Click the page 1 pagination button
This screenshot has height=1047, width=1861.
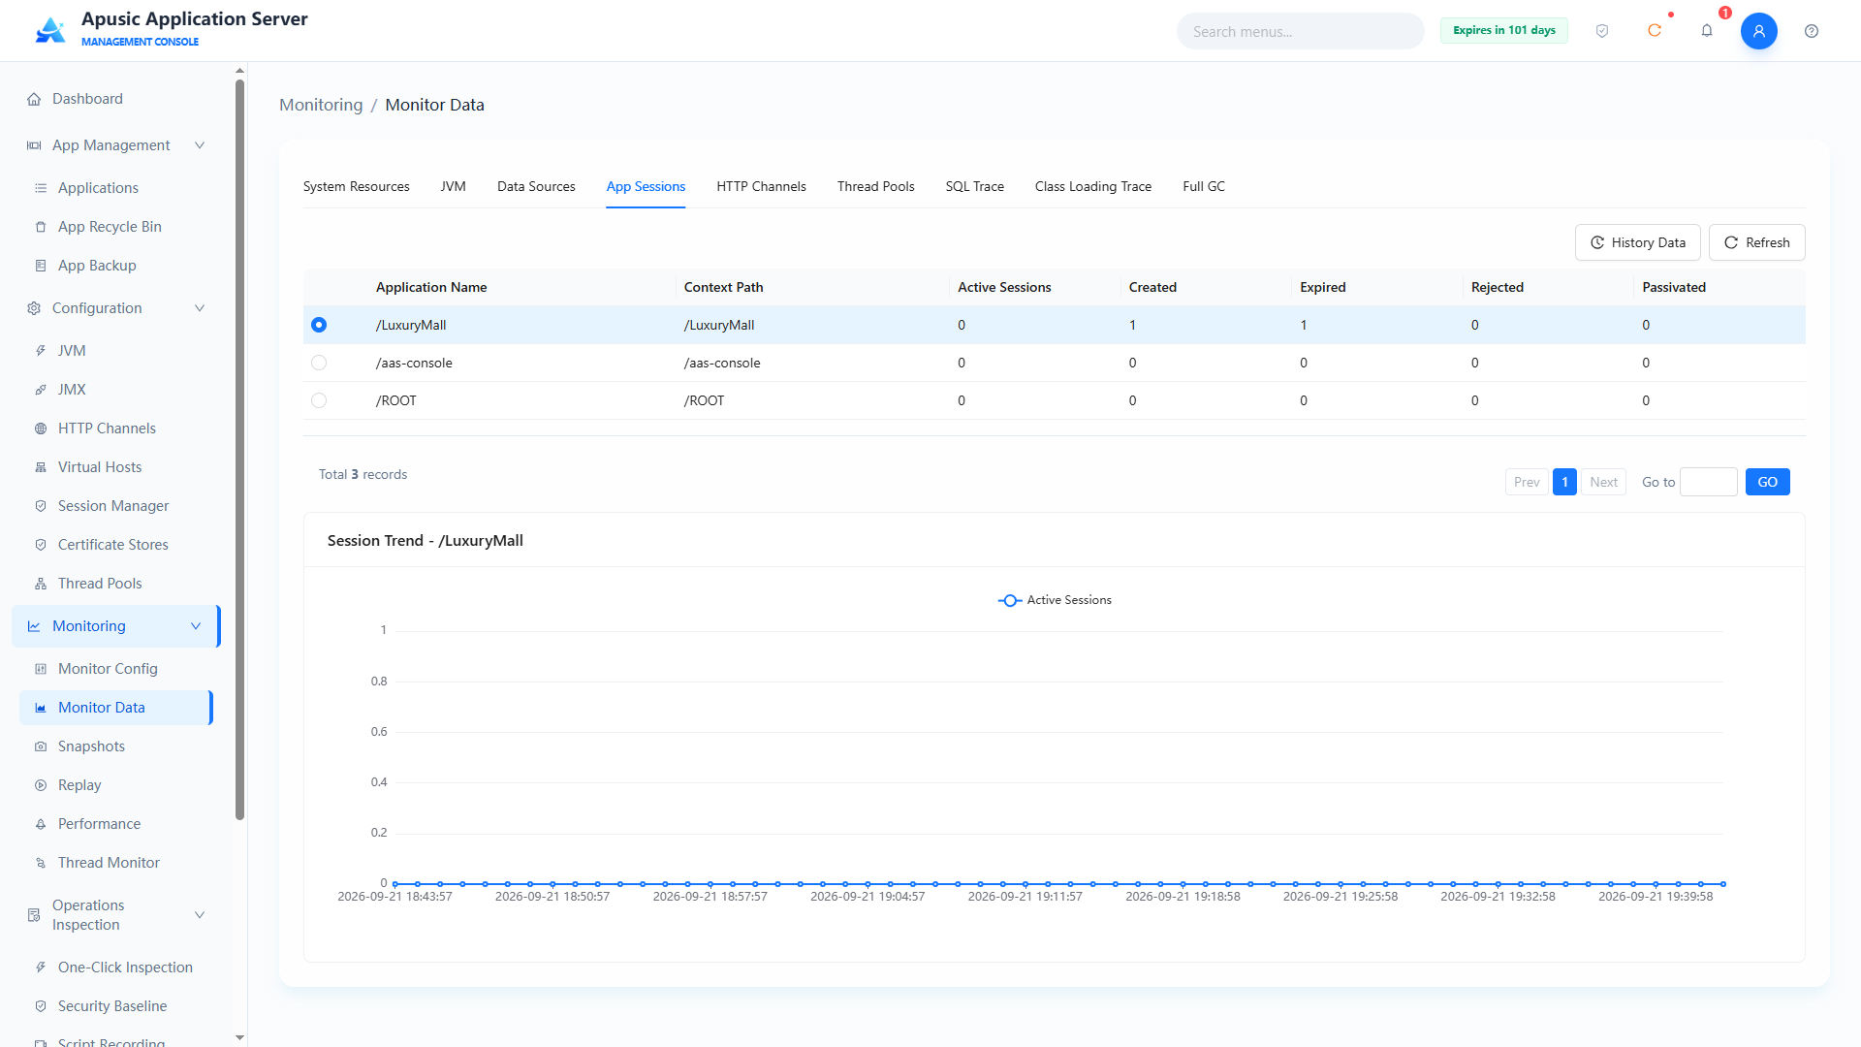point(1564,482)
